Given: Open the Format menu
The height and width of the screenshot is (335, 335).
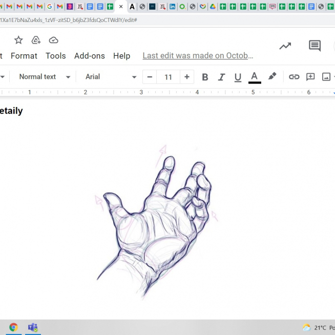Looking at the screenshot, I should (24, 56).
